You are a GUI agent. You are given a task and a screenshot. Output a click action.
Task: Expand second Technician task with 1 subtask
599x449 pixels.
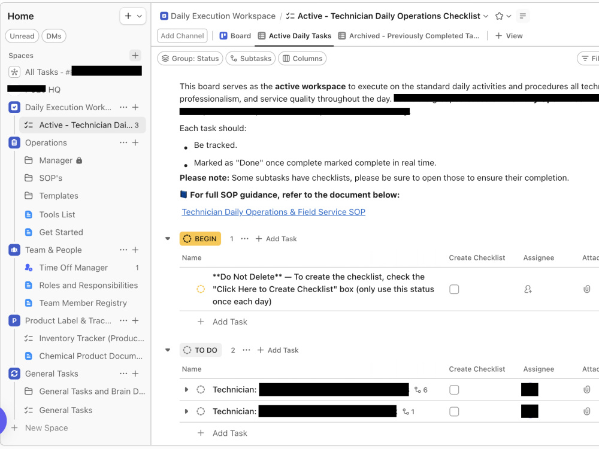coord(186,411)
